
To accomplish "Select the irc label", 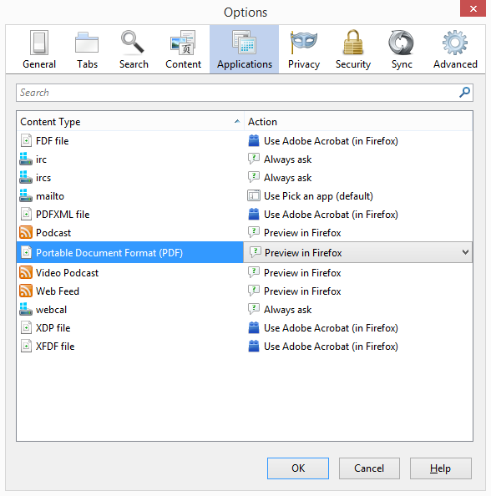I will [x=41, y=159].
